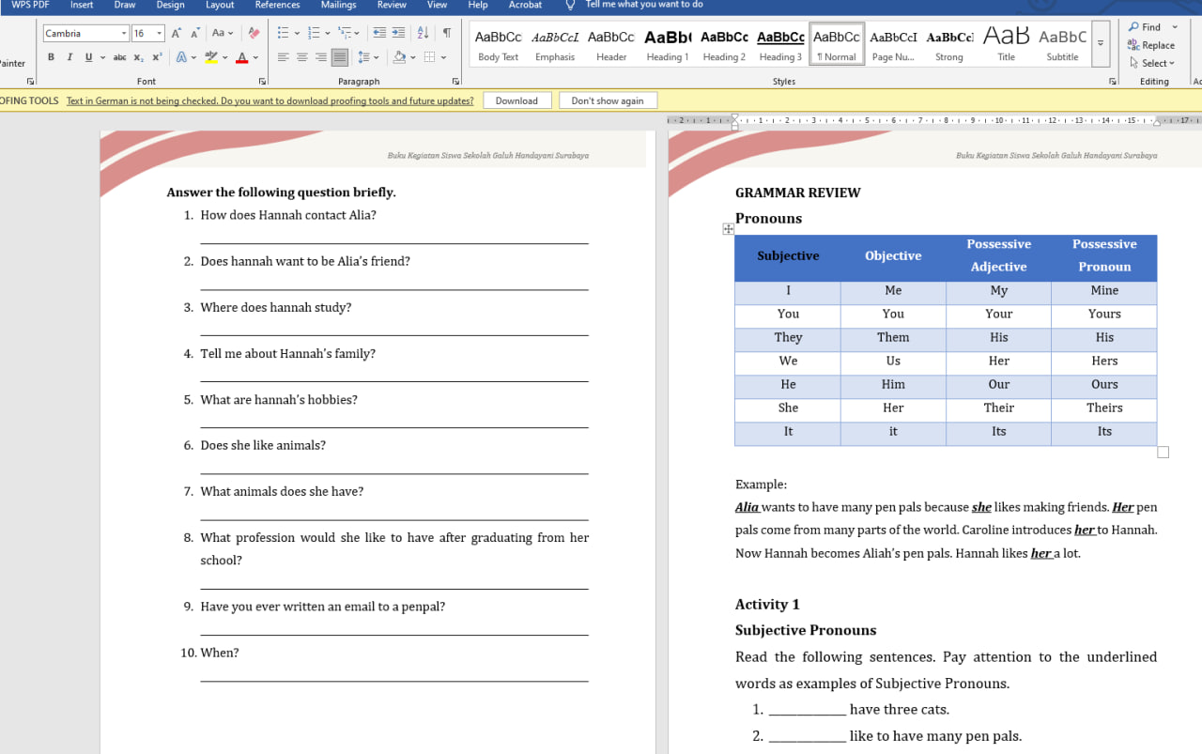
Task: Click the Download proofing tools button
Action: pos(516,100)
